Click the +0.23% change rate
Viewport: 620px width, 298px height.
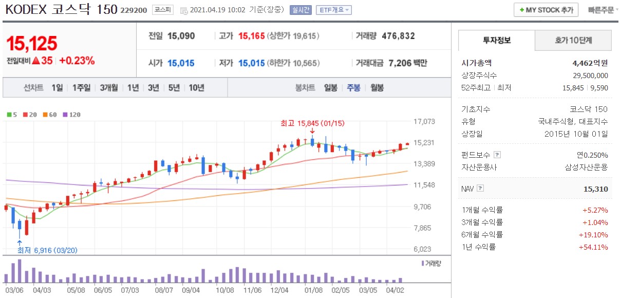pyautogui.click(x=77, y=61)
